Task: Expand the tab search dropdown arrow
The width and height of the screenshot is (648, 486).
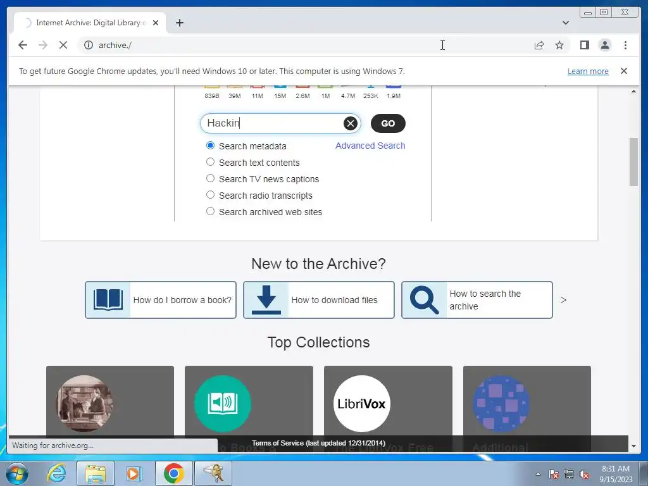Action: (x=566, y=23)
